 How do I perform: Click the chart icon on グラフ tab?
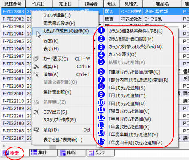(x=91, y=153)
